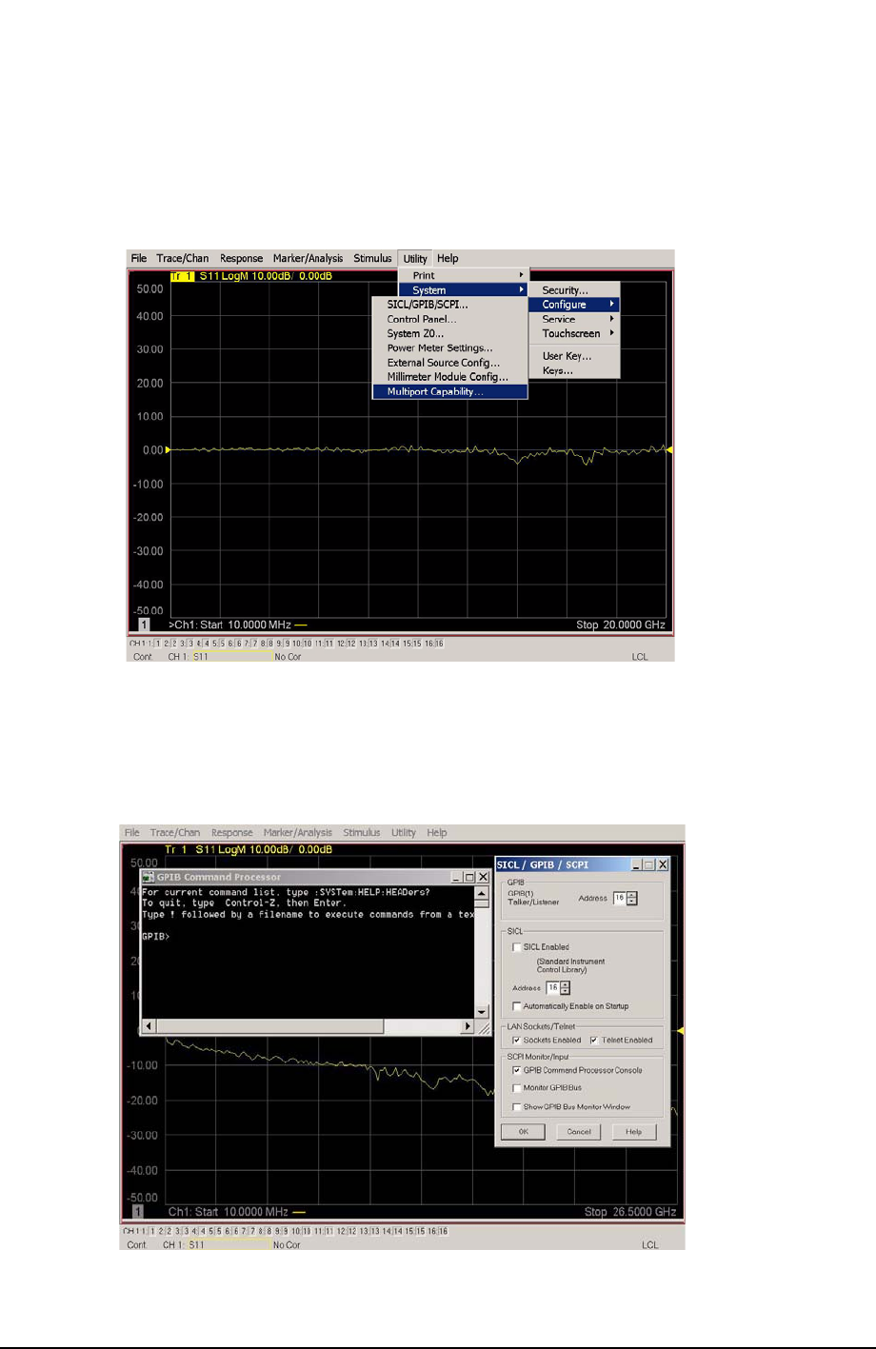Open Trace/Chan menu beside the open Utility menu
876x1349 pixels.
[183, 258]
